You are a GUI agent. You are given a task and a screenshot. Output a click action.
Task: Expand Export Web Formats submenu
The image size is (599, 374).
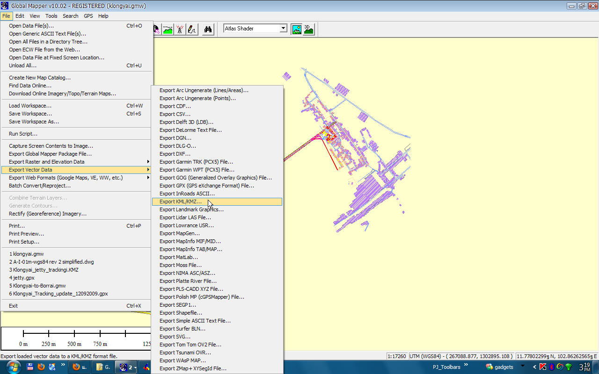click(76, 178)
